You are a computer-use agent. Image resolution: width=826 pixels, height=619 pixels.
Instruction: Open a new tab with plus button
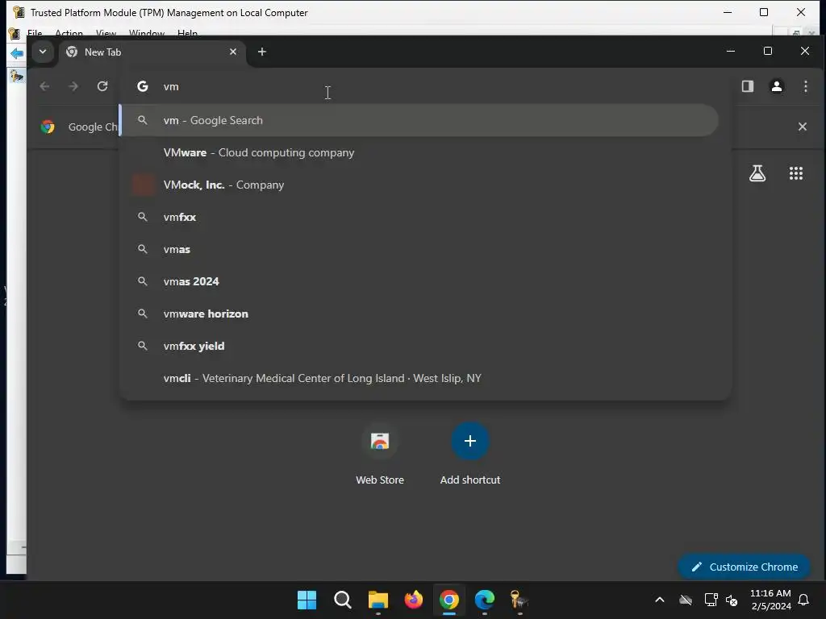262,52
